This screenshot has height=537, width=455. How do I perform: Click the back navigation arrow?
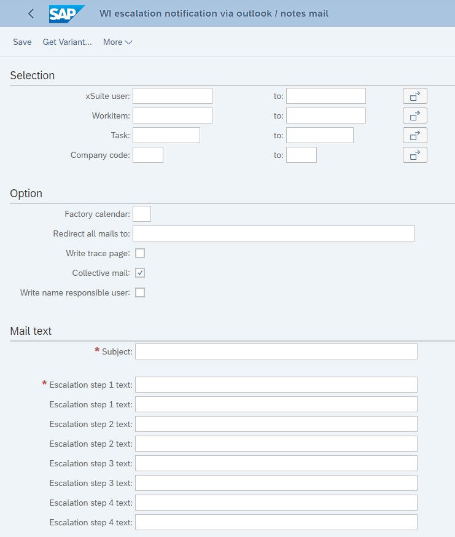[x=31, y=13]
